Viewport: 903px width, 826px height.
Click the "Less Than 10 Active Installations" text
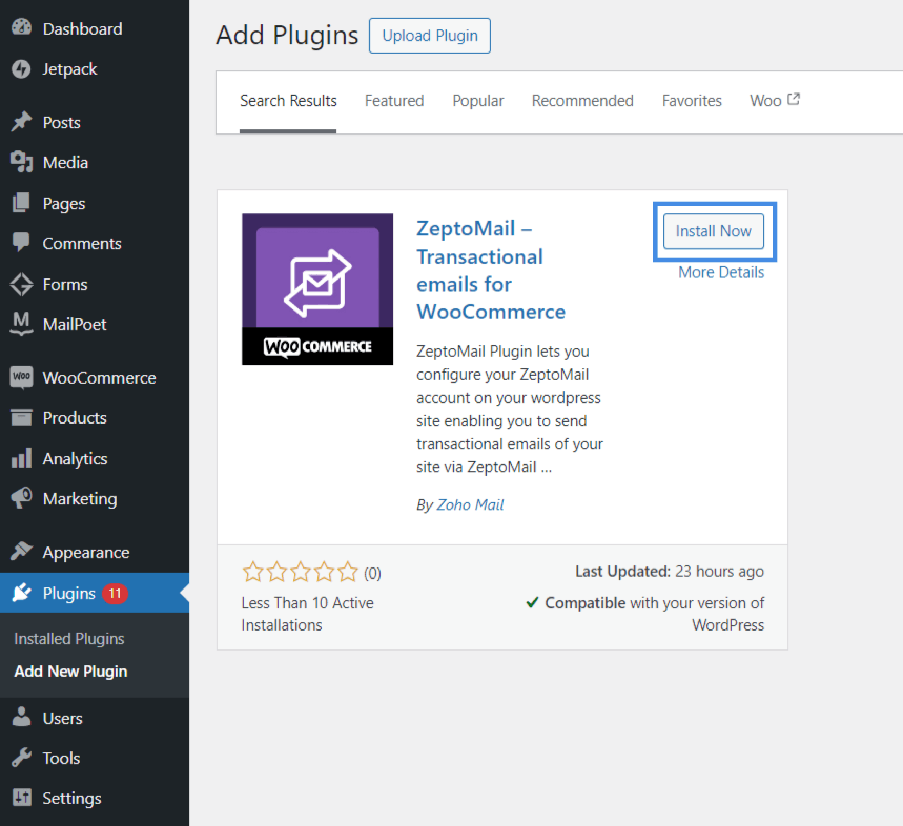click(307, 614)
